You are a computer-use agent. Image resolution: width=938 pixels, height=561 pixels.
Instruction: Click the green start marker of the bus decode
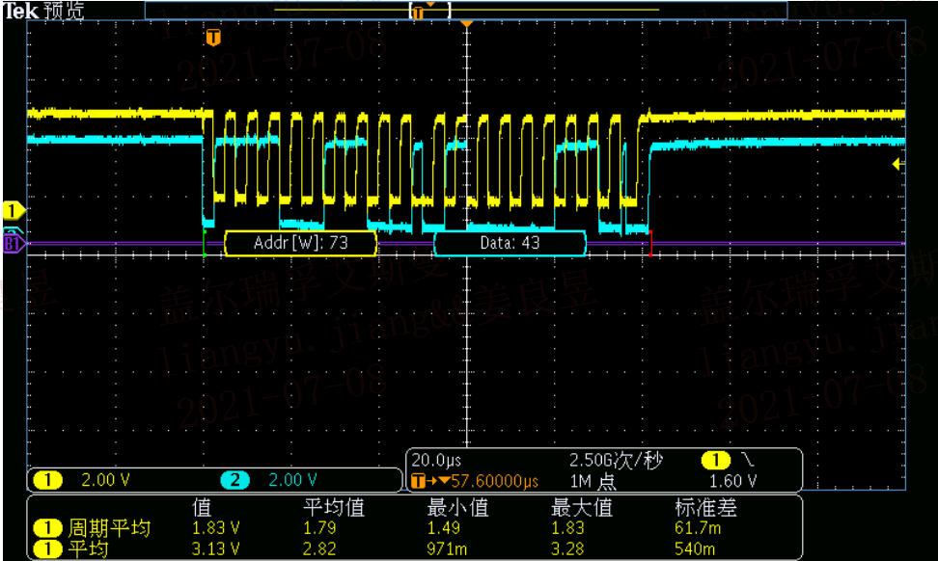coord(206,243)
